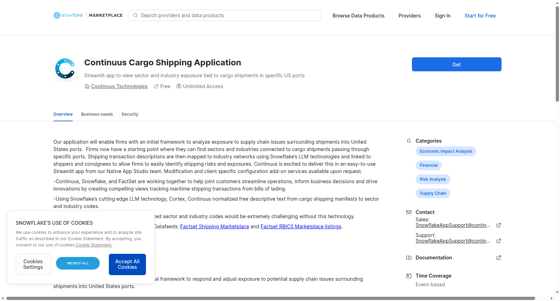
Task: Click Support SnowflakeAppSupport email link
Action: [x=453, y=241]
